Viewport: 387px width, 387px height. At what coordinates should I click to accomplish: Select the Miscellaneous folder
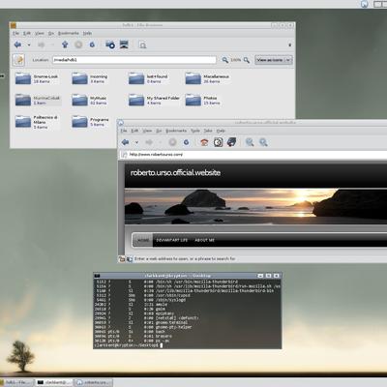(207, 78)
